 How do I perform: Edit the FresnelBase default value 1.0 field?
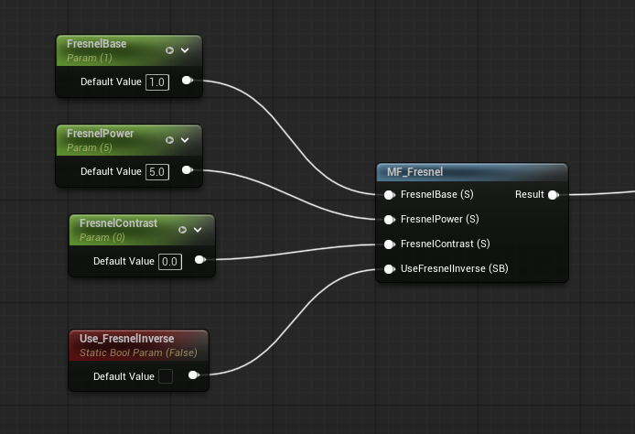tap(157, 82)
